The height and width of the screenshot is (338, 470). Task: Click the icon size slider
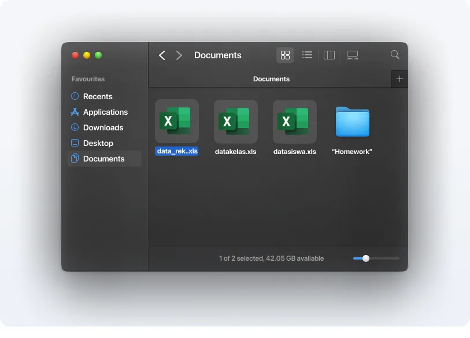click(x=376, y=258)
